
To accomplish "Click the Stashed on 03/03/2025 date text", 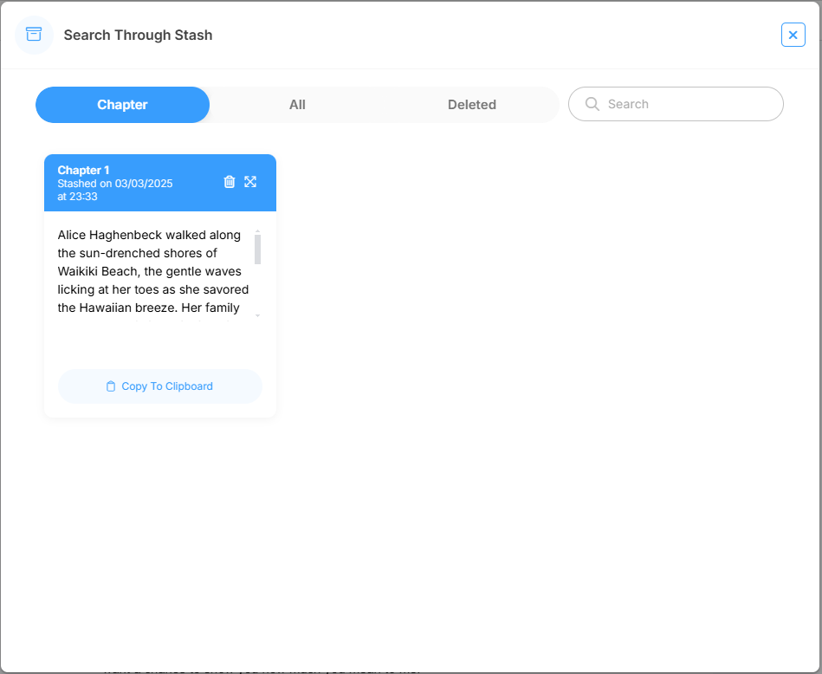I will (114, 184).
